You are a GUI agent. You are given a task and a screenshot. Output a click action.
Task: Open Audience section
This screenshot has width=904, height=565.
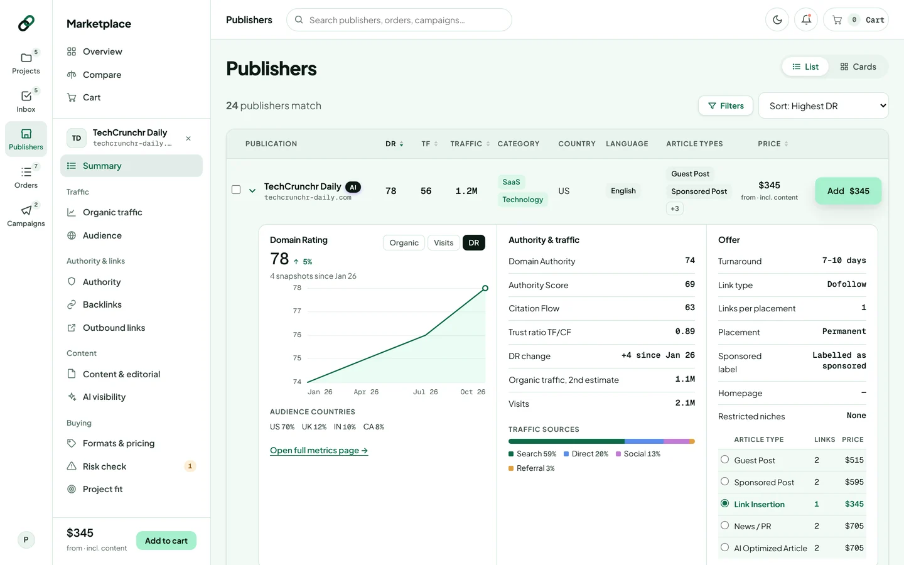click(x=131, y=235)
